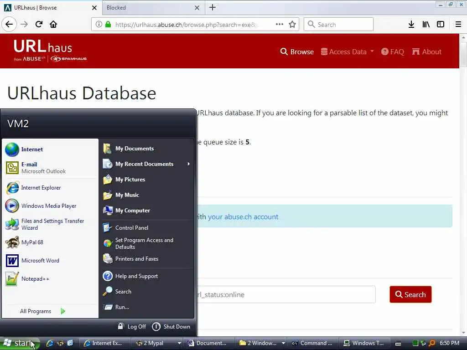
Task: Click the page scrollbar down arrow
Action: coord(463,333)
